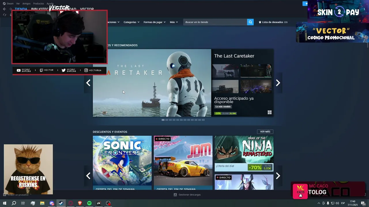Screen dimensions: 369x207
Task: Switch to the VECTOR profile tab
Action: coord(87,9)
